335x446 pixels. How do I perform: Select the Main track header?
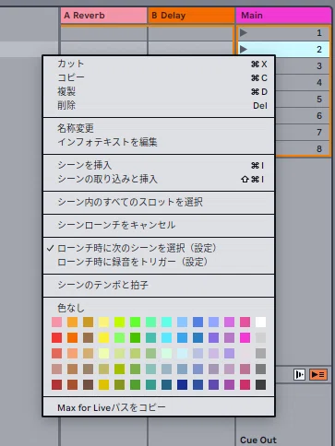coord(283,16)
